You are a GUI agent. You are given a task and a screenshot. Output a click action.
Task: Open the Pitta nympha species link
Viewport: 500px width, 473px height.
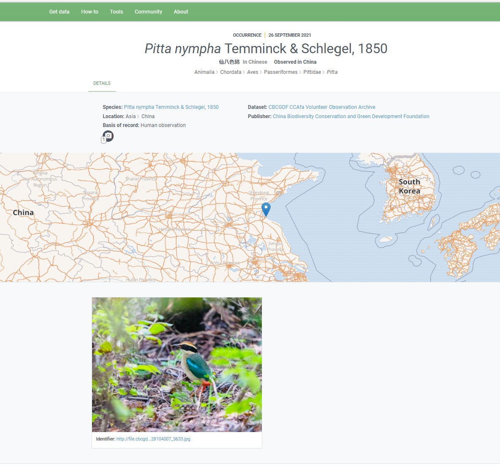[x=171, y=107]
